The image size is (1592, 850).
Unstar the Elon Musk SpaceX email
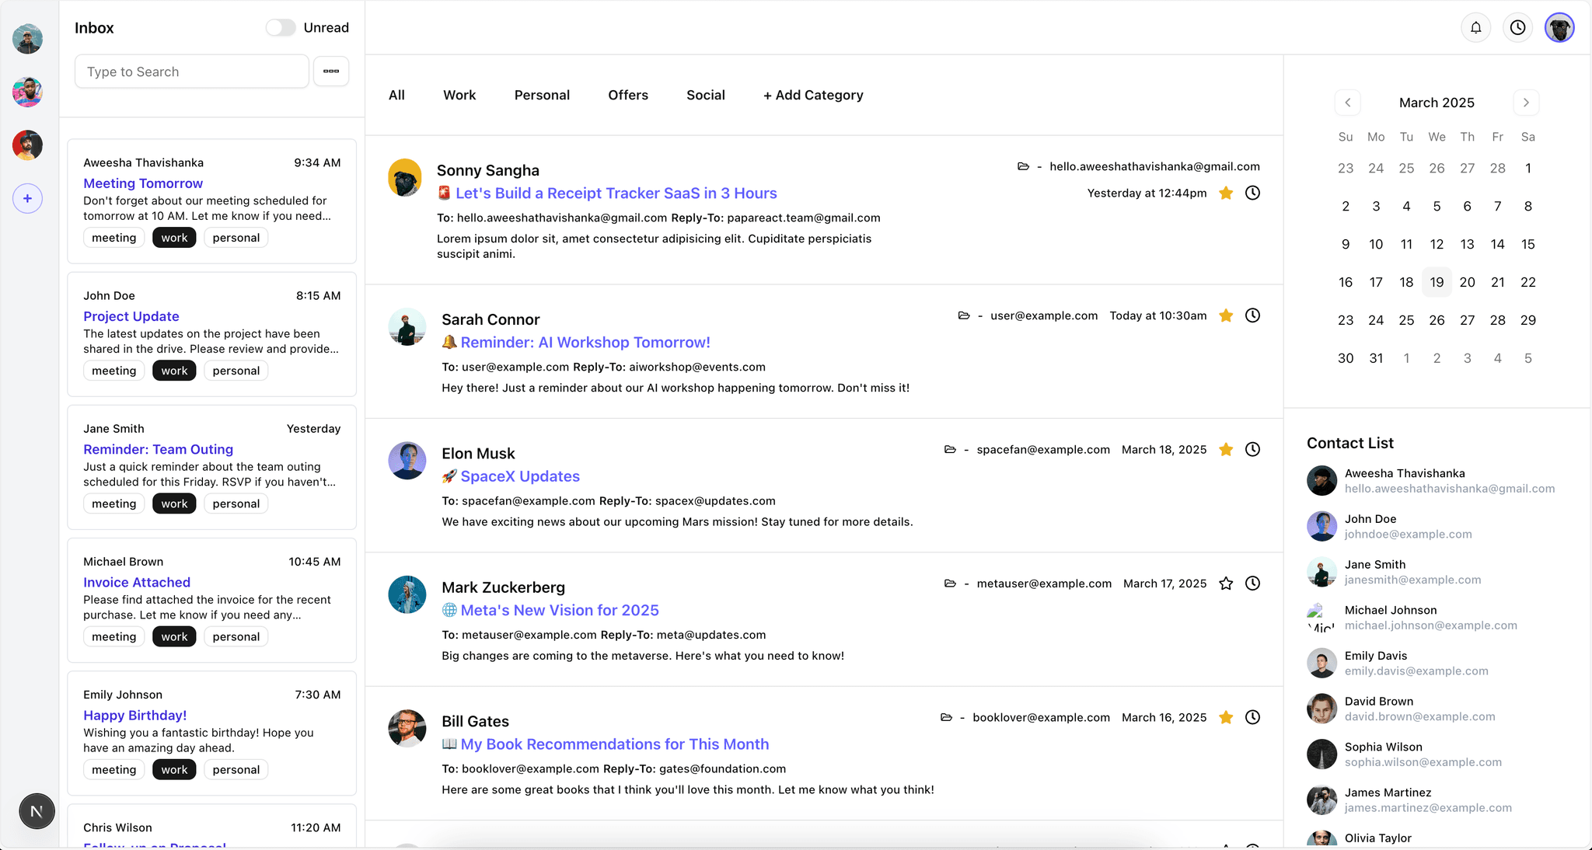(x=1226, y=449)
